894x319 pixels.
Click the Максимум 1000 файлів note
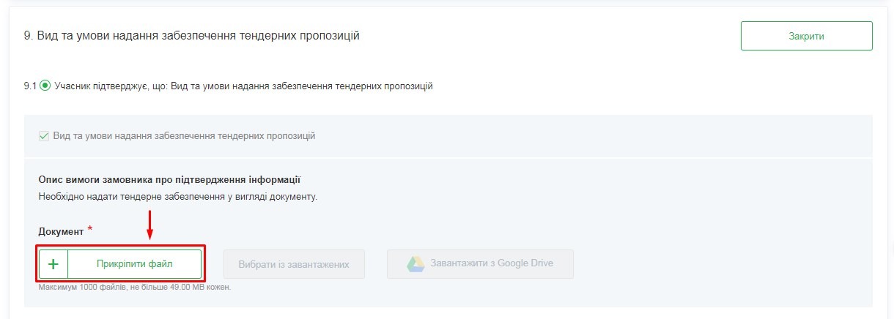pyautogui.click(x=134, y=288)
